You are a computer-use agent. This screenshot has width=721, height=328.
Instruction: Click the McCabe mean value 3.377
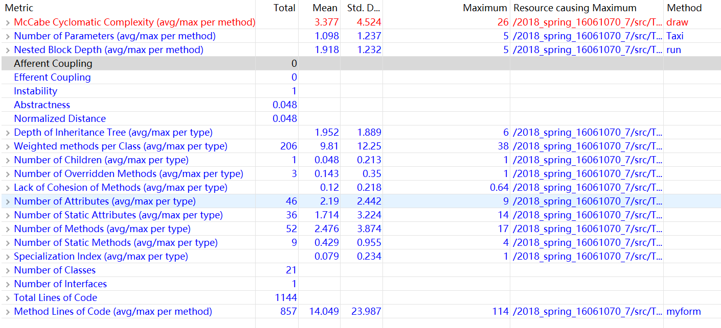click(x=326, y=22)
